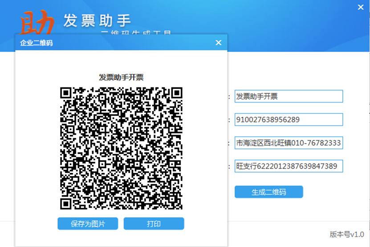The image size is (370, 247).
Task: Focus the 910027638956289 tax number field
Action: pyautogui.click(x=289, y=119)
